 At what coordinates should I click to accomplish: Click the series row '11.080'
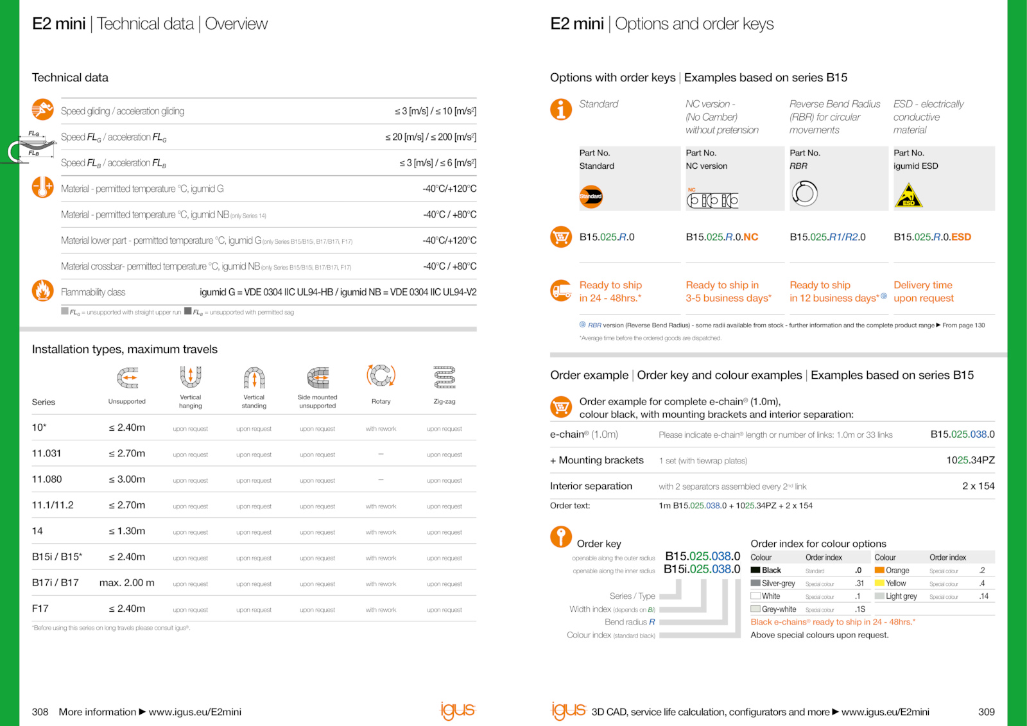point(254,479)
